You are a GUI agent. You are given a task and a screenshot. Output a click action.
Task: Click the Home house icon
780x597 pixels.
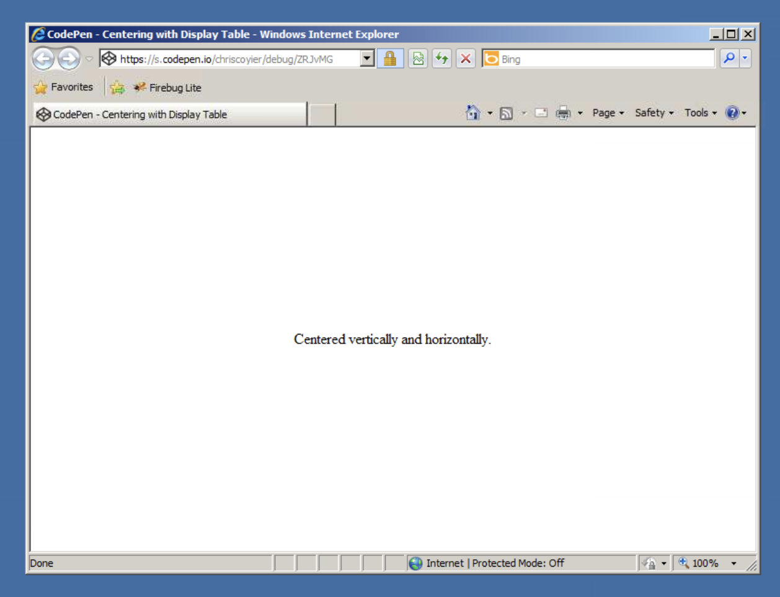click(x=473, y=113)
